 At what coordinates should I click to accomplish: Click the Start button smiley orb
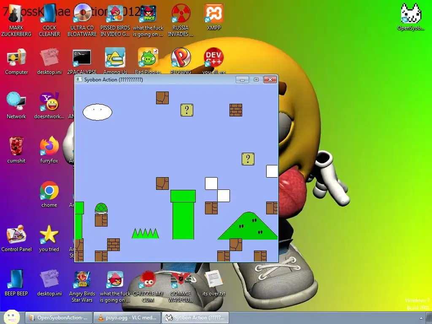tap(11, 317)
